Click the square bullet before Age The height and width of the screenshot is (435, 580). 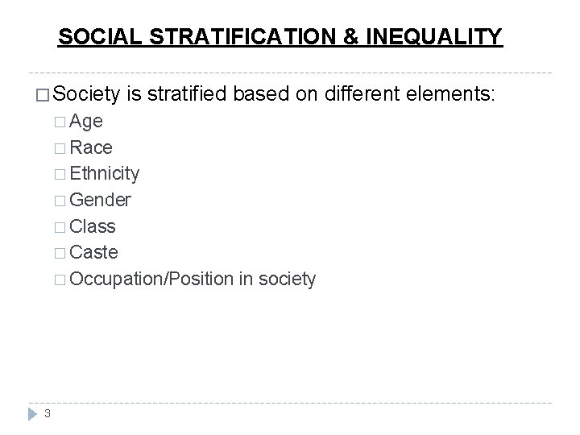tap(60, 122)
